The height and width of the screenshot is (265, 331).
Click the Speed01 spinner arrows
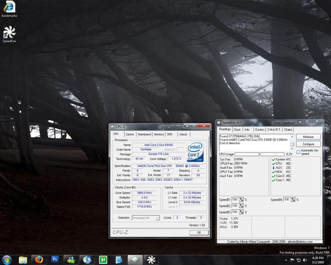coord(241,200)
